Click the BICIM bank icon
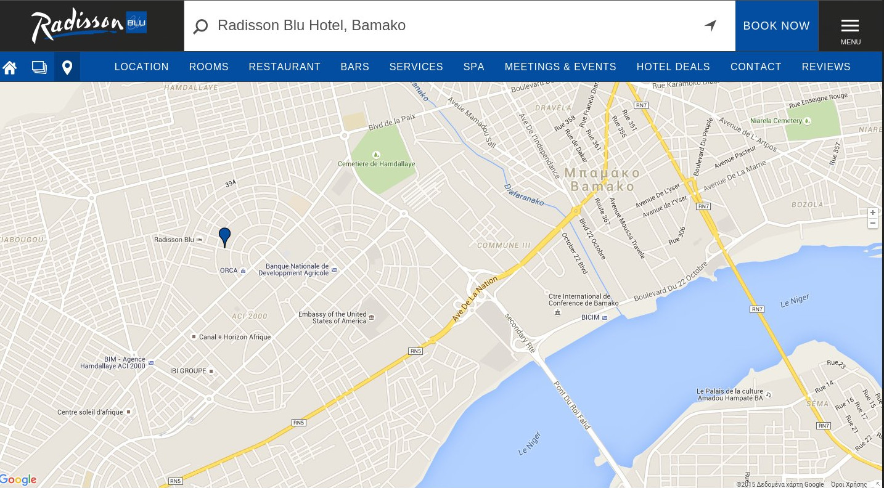This screenshot has height=488, width=884. (x=605, y=318)
